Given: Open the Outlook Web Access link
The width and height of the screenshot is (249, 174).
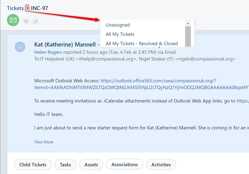Looking at the screenshot, I should pyautogui.click(x=158, y=81).
